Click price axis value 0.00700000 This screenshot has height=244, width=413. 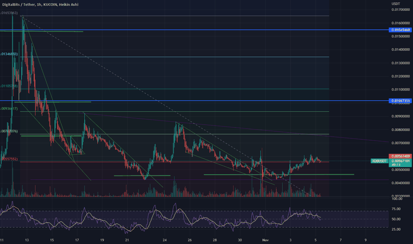point(401,143)
